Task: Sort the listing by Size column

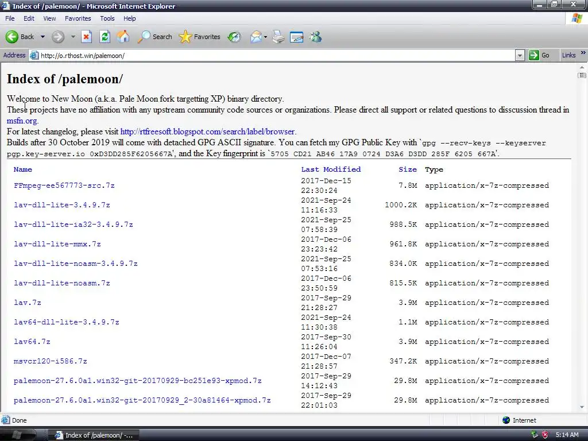Action: click(x=408, y=169)
